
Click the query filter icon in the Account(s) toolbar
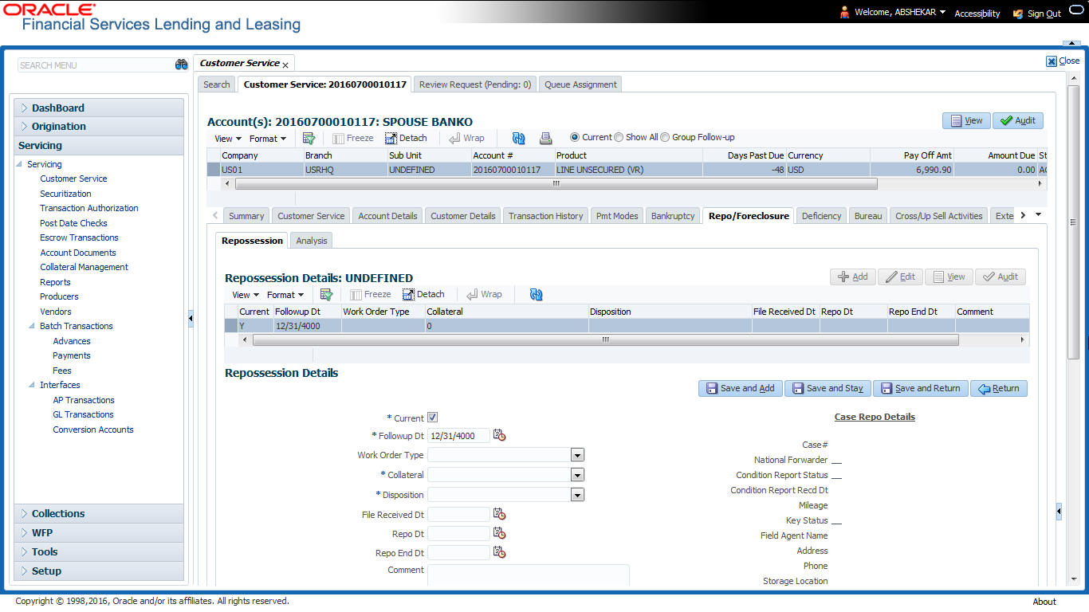309,138
